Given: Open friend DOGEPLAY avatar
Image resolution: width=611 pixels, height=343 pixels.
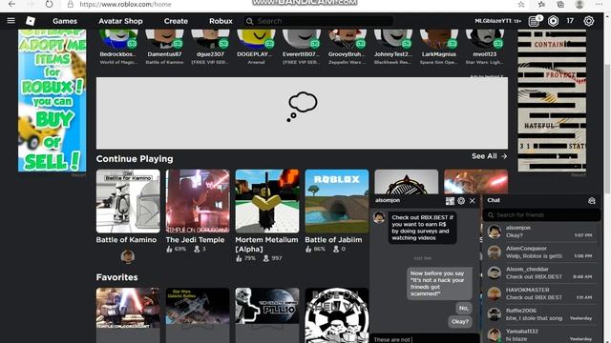Looking at the screenshot, I should pos(256,39).
